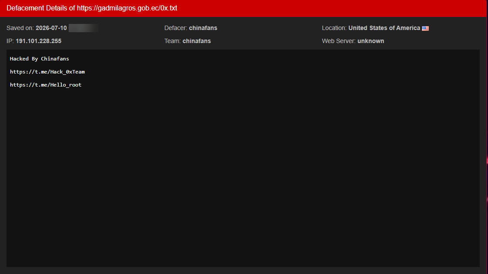Screen dimensions: 488x274
Task: Click the 'Defacer:' label
Action: pyautogui.click(x=176, y=28)
